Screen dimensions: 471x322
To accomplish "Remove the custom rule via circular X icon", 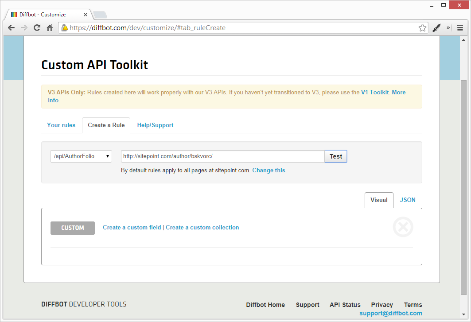I will [x=403, y=227].
